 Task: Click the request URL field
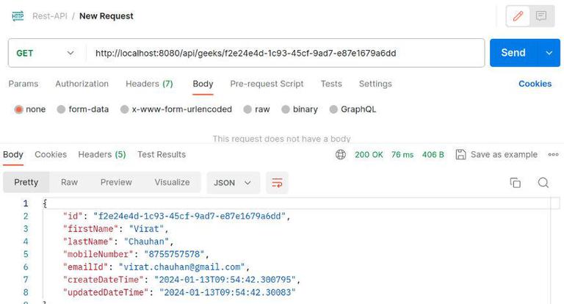pos(285,53)
